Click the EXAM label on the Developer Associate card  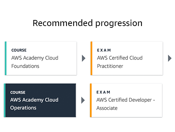coord(103,92)
